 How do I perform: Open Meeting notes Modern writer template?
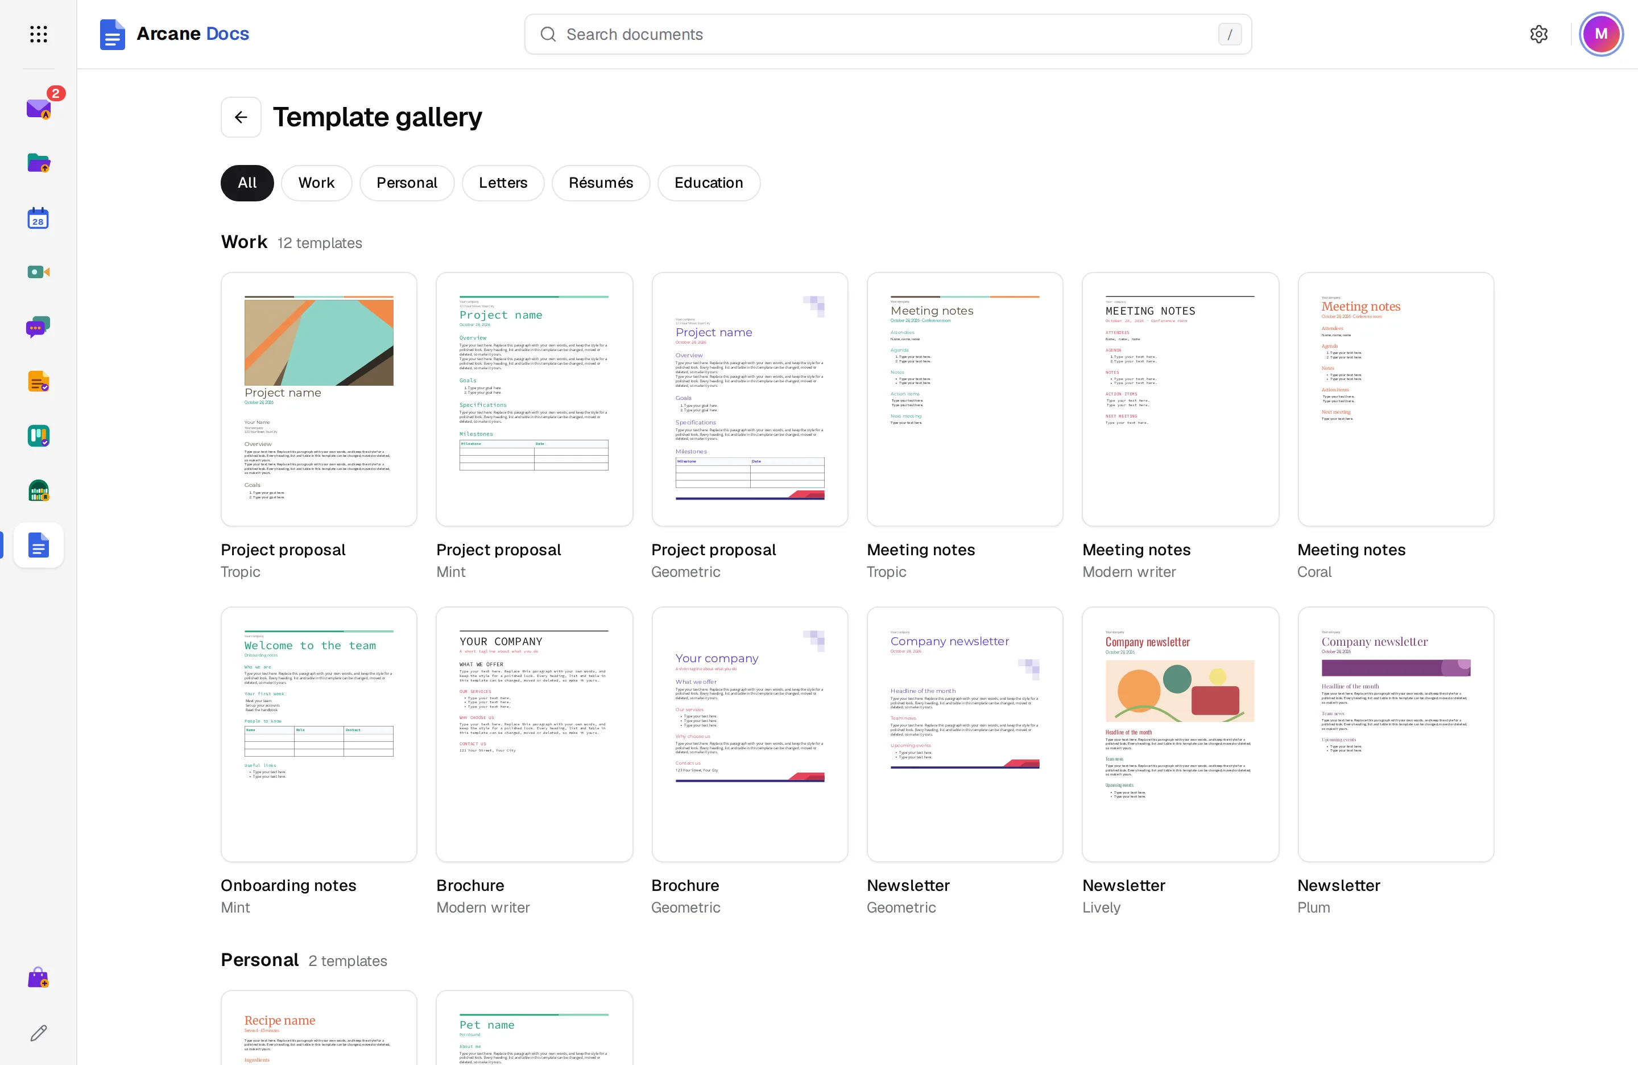(x=1180, y=399)
